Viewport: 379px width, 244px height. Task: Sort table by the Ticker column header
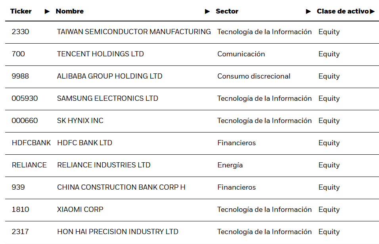click(x=21, y=12)
